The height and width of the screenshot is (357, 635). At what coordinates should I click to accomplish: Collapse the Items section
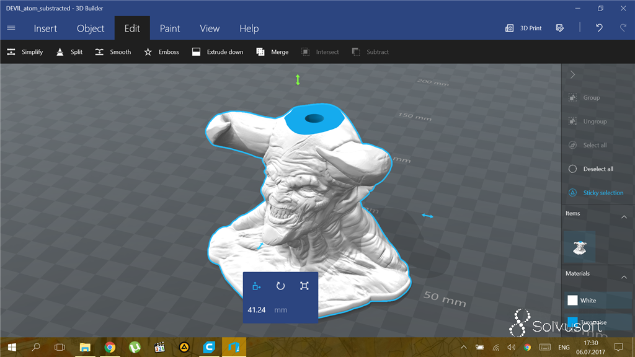tap(624, 217)
